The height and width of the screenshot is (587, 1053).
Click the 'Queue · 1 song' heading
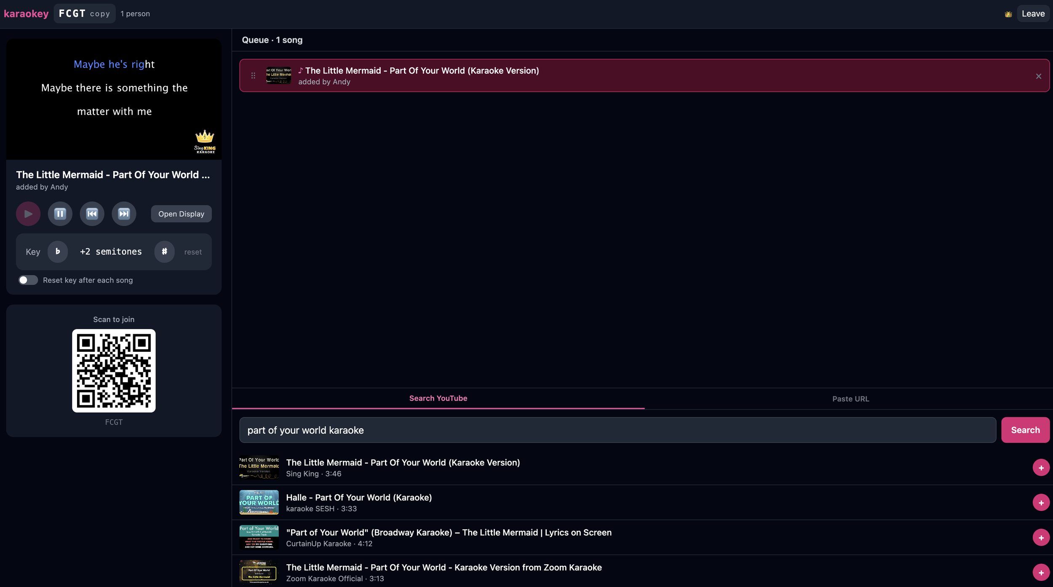pyautogui.click(x=272, y=40)
